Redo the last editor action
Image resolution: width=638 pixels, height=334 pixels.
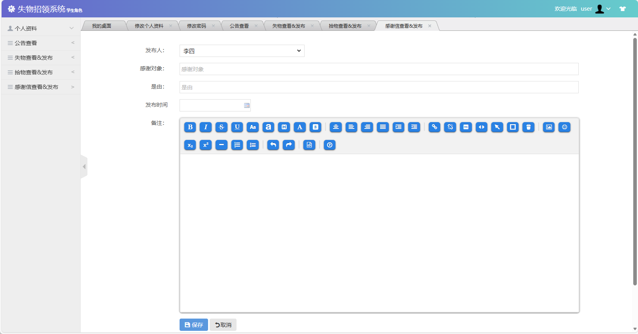[289, 145]
